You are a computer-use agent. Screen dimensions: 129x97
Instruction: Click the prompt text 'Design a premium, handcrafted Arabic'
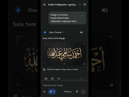click(x=60, y=16)
